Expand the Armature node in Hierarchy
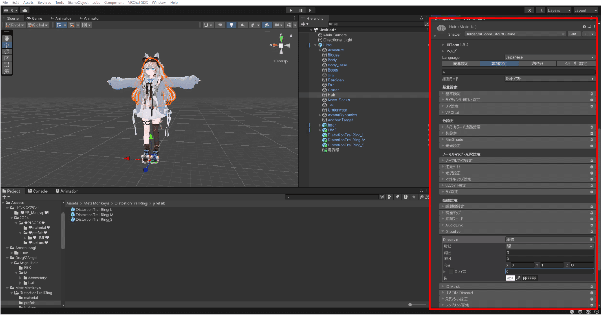 [x=320, y=50]
